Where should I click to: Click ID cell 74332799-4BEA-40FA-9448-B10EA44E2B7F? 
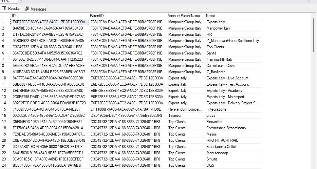tap(49, 109)
